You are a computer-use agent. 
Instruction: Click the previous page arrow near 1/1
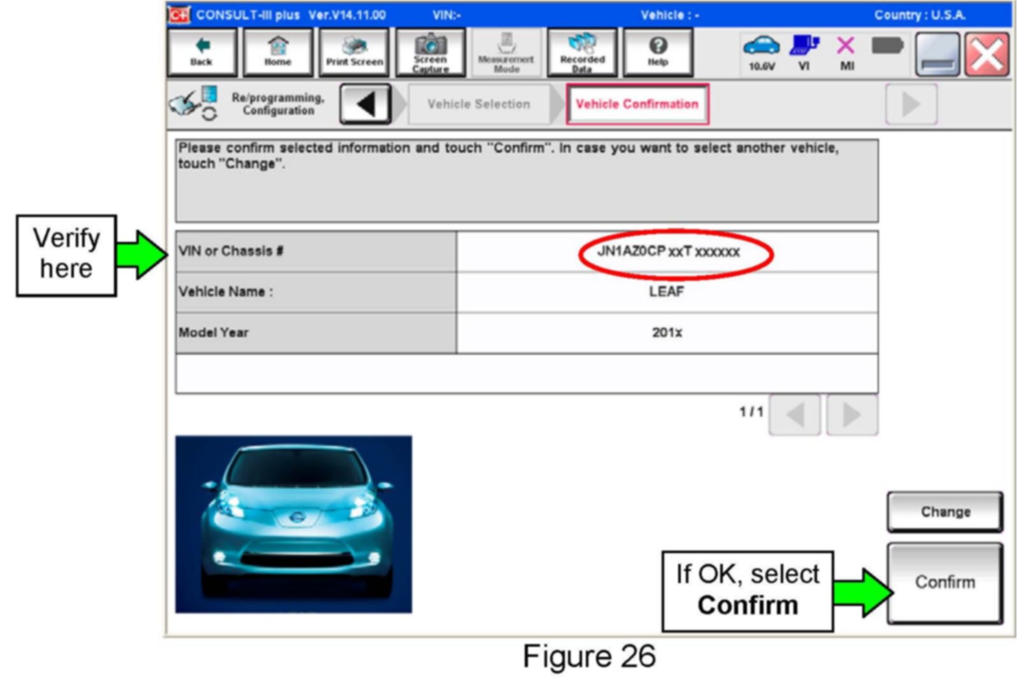tap(794, 415)
